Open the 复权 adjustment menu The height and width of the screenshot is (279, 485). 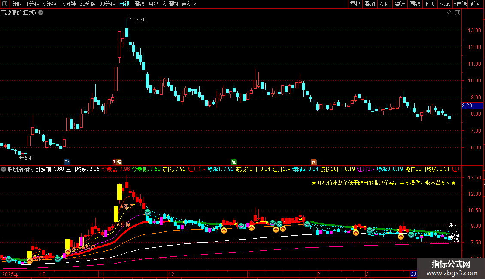coord(355,4)
